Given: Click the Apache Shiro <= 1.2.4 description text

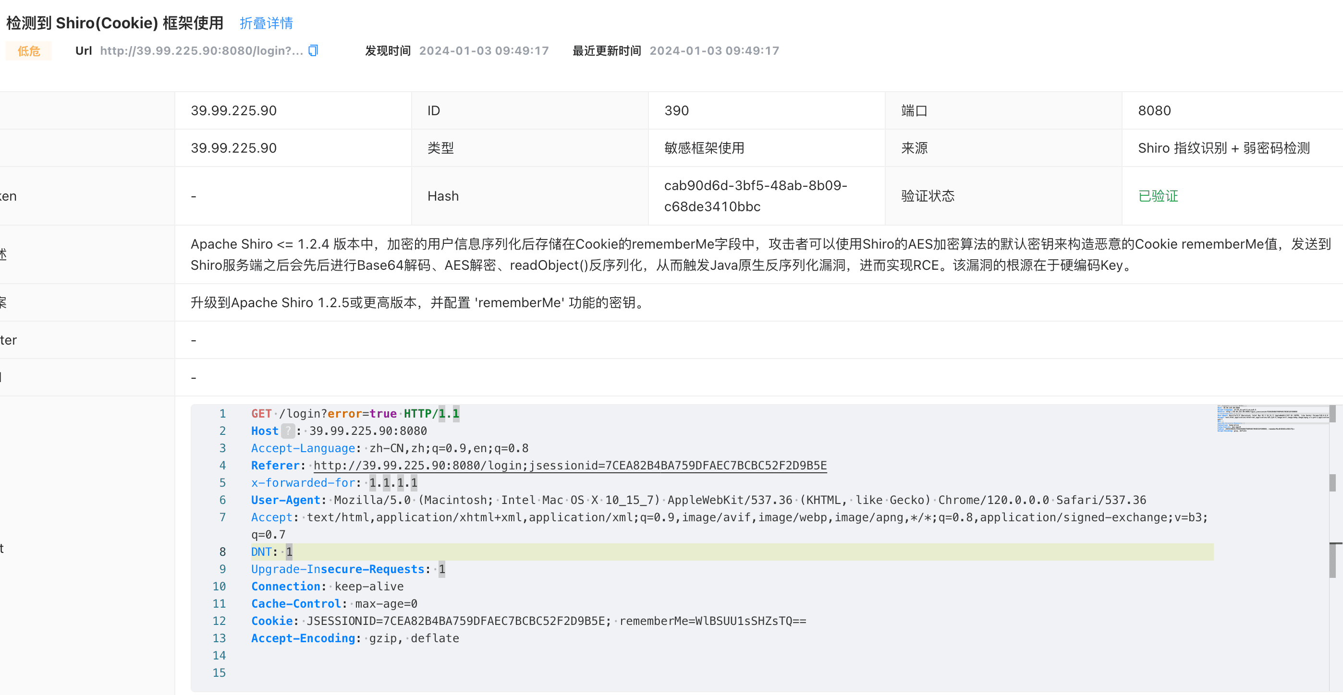Looking at the screenshot, I should 761,254.
